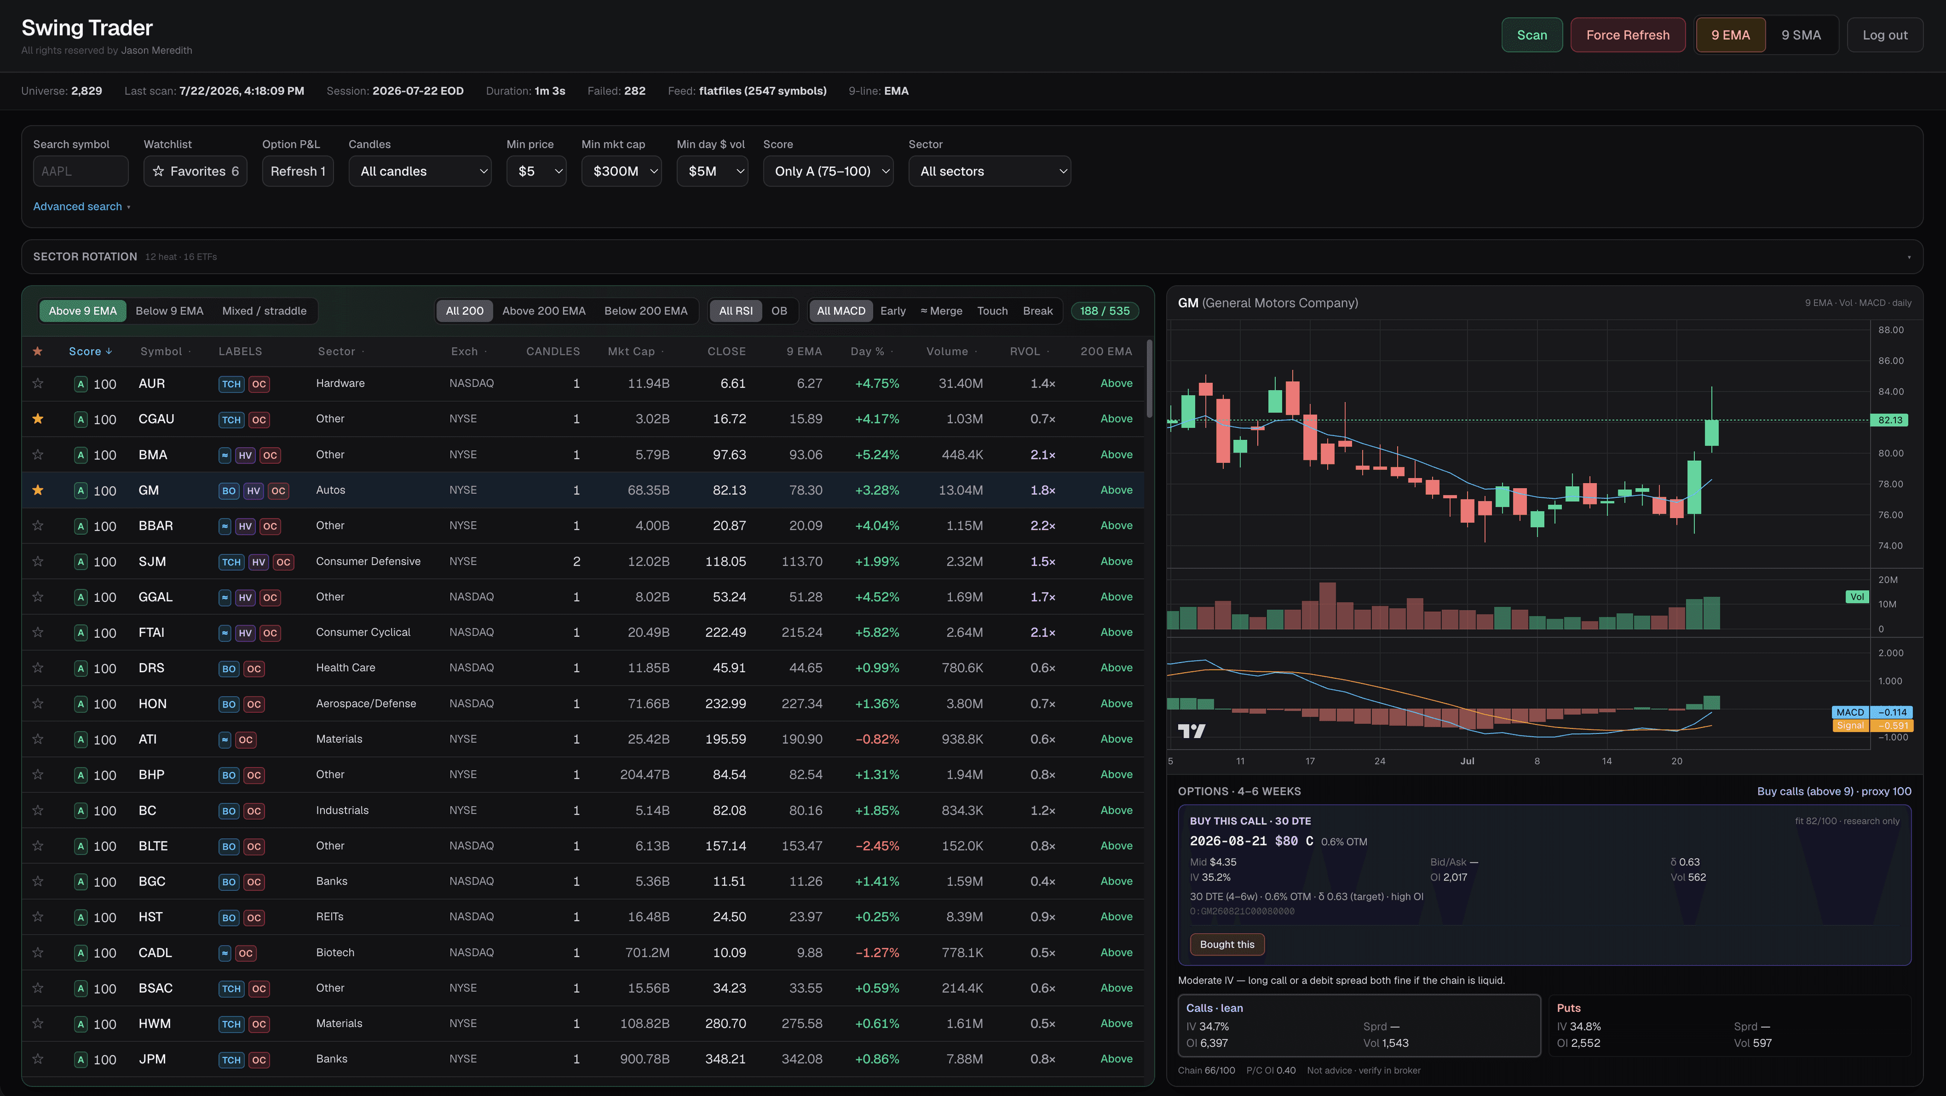This screenshot has width=1946, height=1096.
Task: Click the 82.13 price label on chart
Action: 1889,420
